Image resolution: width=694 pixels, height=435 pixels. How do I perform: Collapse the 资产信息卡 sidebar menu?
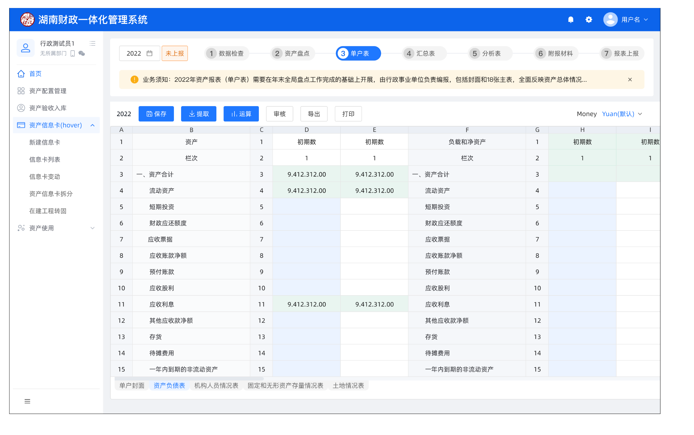click(92, 125)
